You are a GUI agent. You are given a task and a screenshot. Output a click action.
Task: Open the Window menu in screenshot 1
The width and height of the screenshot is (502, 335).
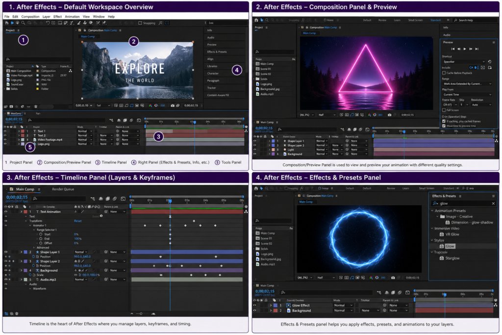pos(99,17)
